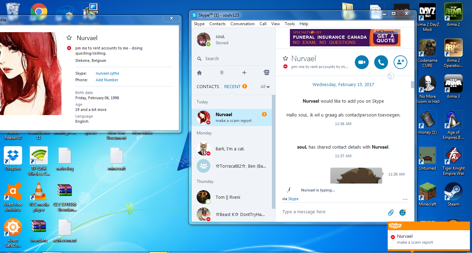The width and height of the screenshot is (472, 253).
Task: Attach a file using the paperclip icon
Action: pos(391,212)
